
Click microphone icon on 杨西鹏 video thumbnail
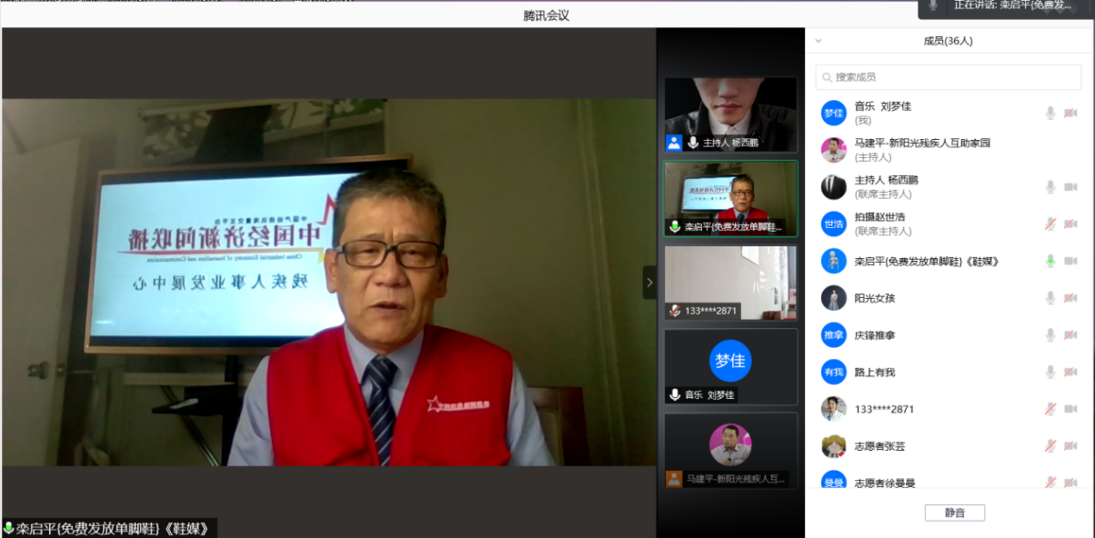pos(692,143)
